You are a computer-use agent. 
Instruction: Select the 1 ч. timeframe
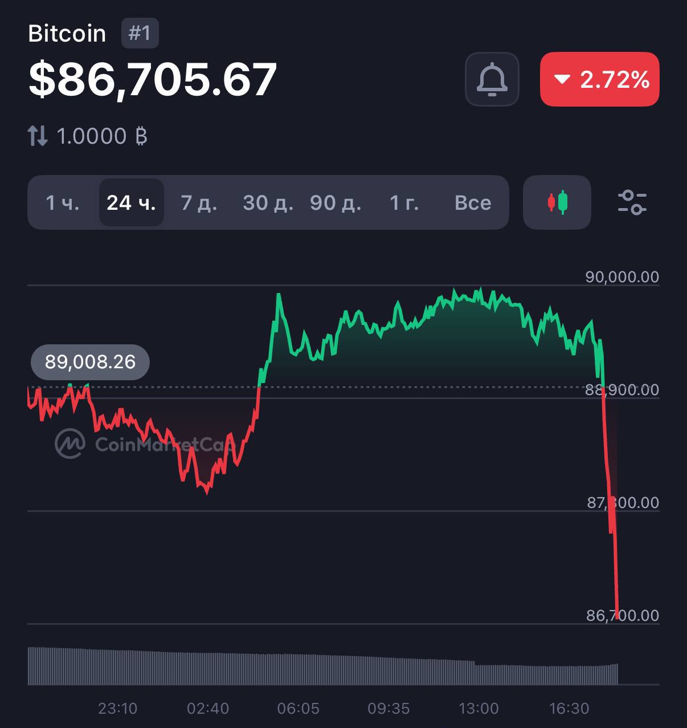63,202
